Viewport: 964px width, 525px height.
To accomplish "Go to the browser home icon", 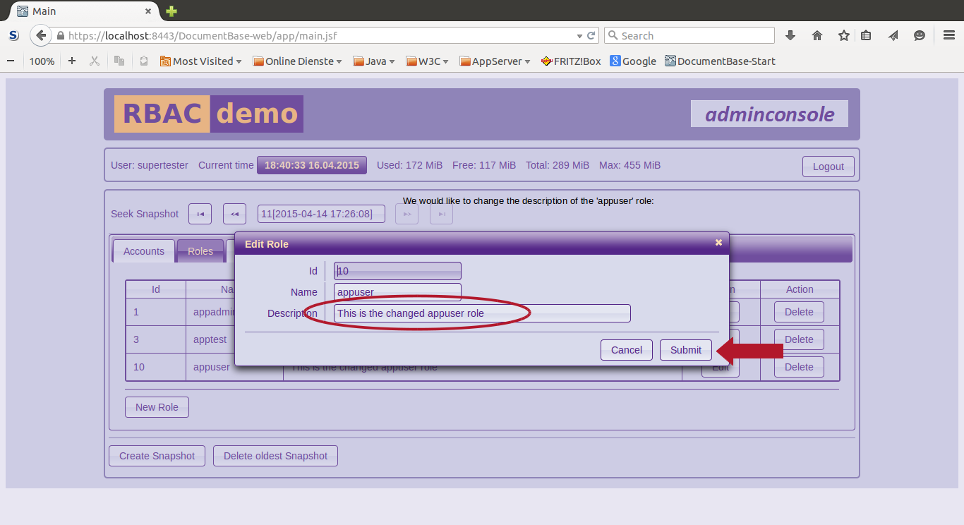I will (817, 35).
